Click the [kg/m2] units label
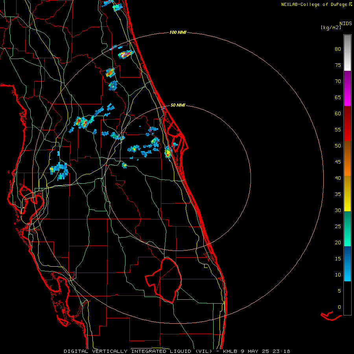354x354 pixels. point(331,28)
